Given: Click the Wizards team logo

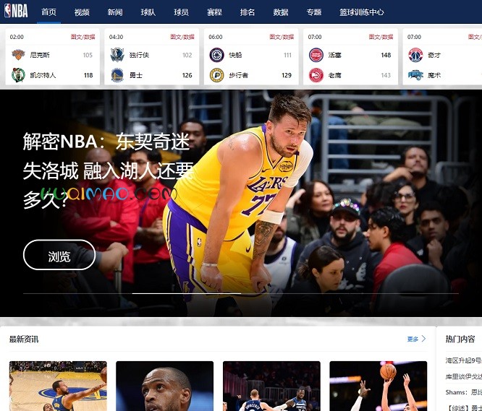Looking at the screenshot, I should point(415,55).
